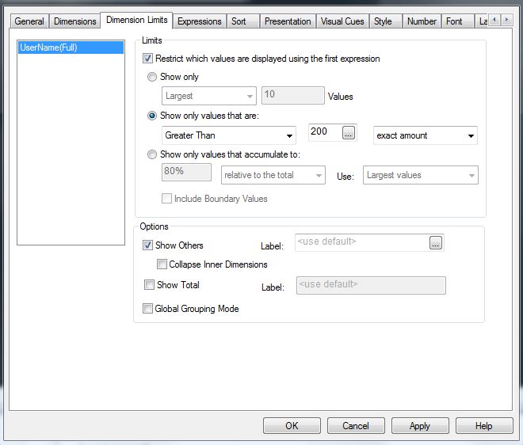The height and width of the screenshot is (445, 523).
Task: Click the OK button
Action: click(x=292, y=426)
